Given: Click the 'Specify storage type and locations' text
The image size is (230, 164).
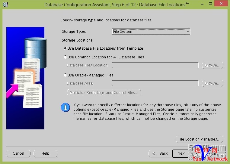Looking at the screenshot, I should click(106, 20).
